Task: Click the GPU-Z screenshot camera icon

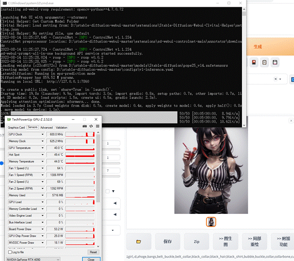Action: 84,126
